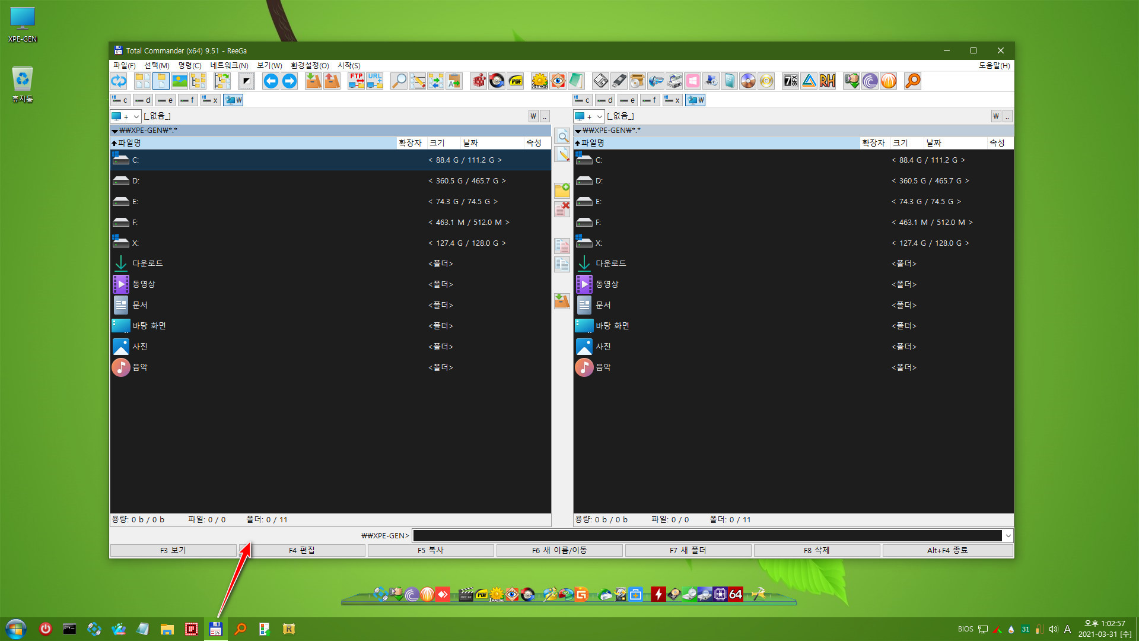Click the Refresh (reread source) toolbar icon
Image resolution: width=1139 pixels, height=641 pixels.
[119, 81]
